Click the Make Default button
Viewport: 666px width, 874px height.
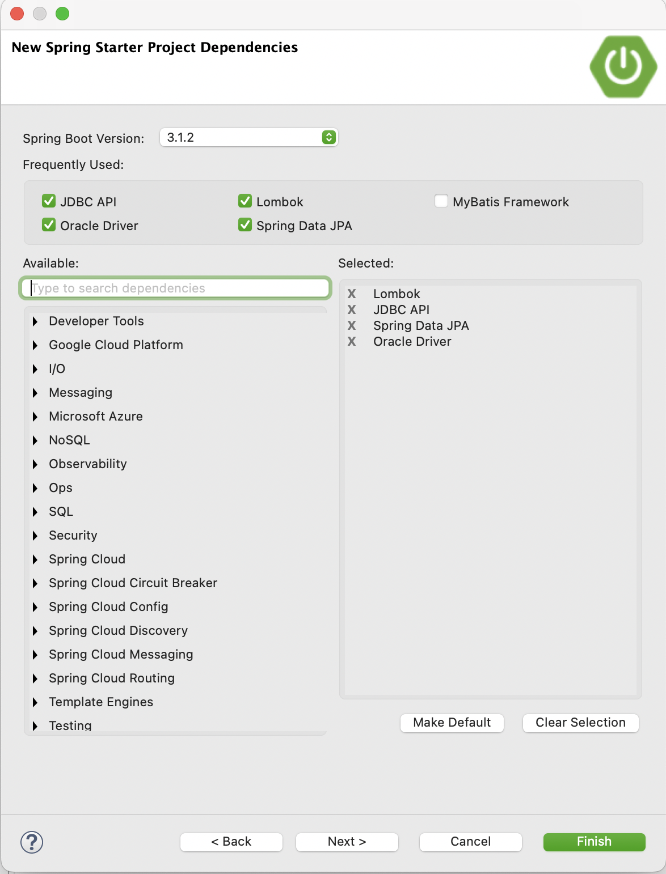[x=452, y=723]
